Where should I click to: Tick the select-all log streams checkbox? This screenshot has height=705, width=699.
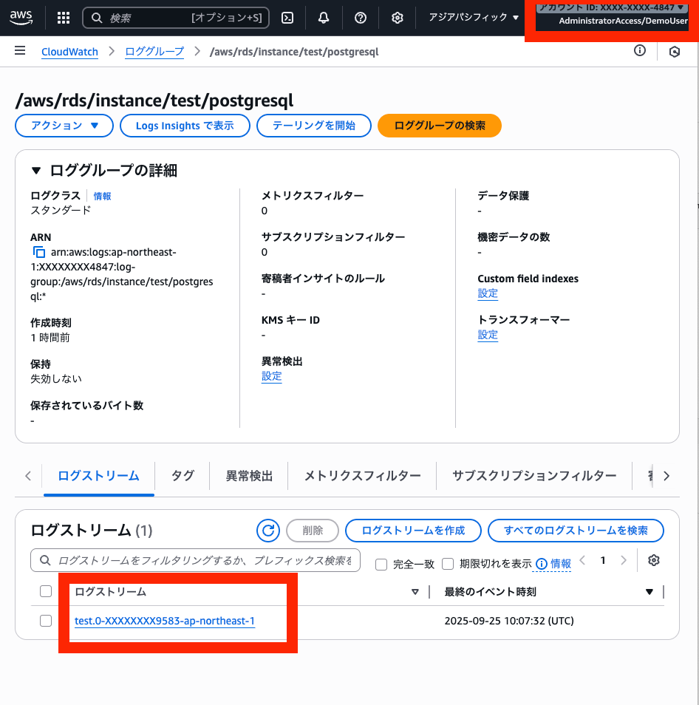(x=46, y=591)
